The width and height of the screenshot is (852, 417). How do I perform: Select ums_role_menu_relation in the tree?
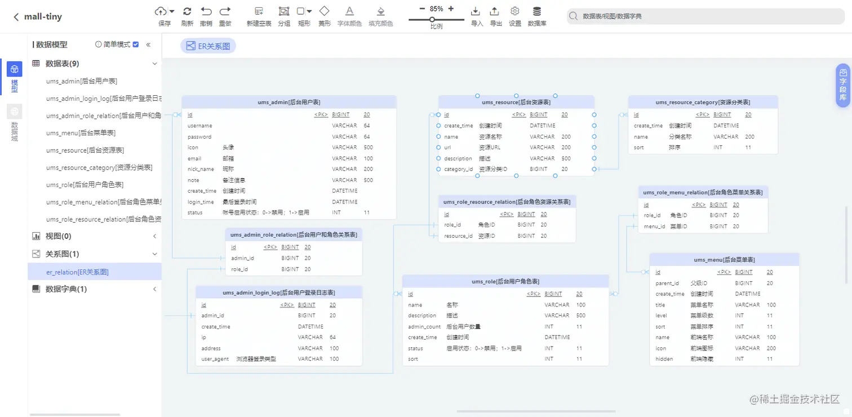104,202
